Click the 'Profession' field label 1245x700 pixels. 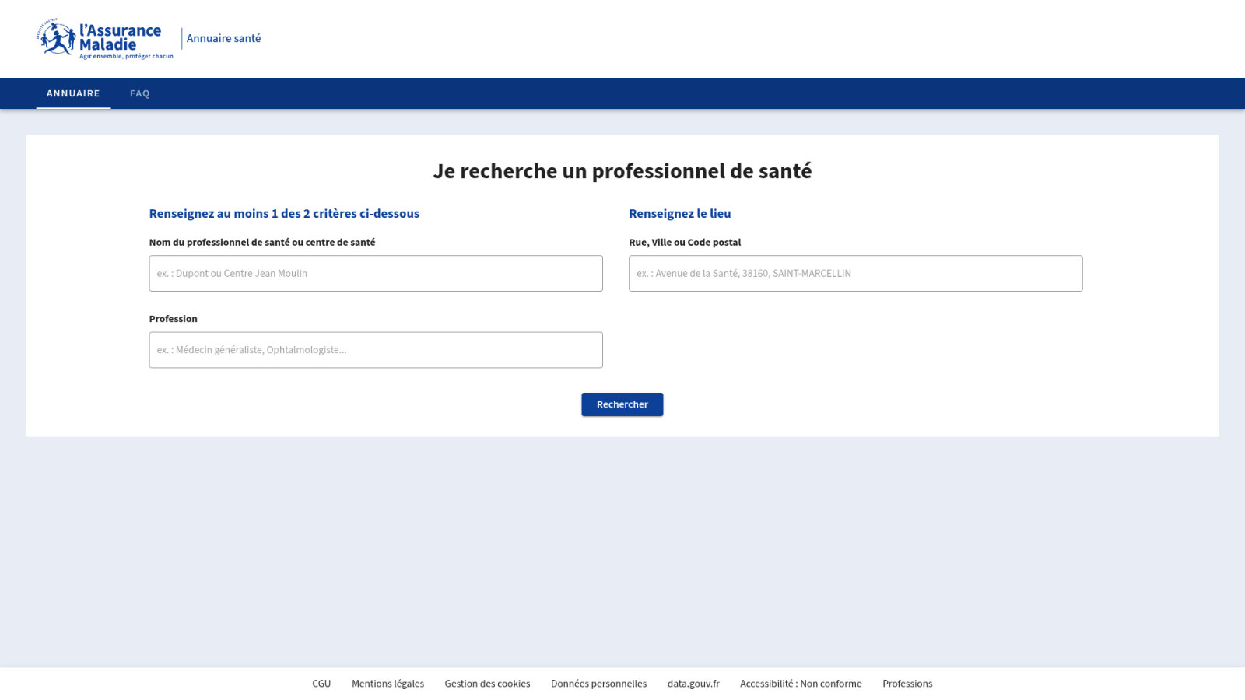(174, 319)
